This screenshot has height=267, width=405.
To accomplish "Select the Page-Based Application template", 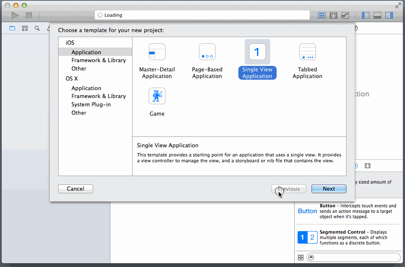I will (207, 61).
